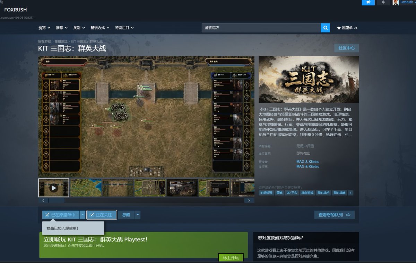
Task: Play the trailer video thumbnail
Action: tap(53, 188)
